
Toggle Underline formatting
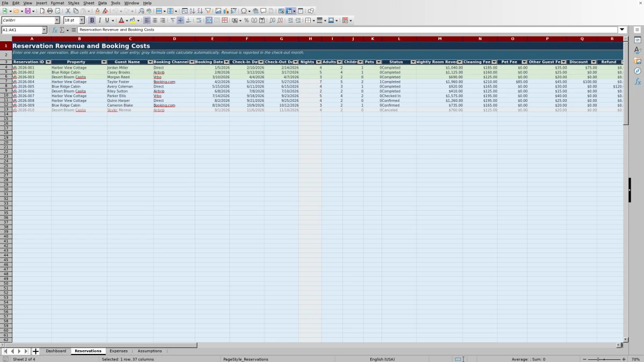[107, 20]
